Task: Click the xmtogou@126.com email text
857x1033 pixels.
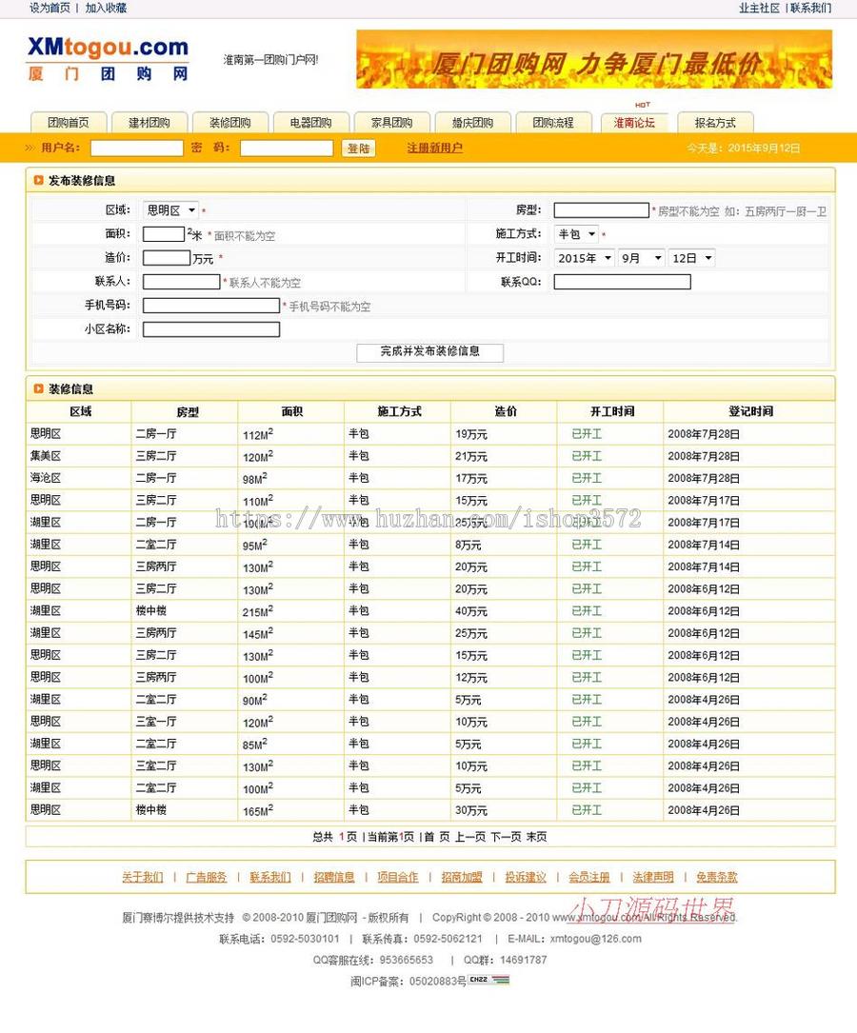Action: 595,938
